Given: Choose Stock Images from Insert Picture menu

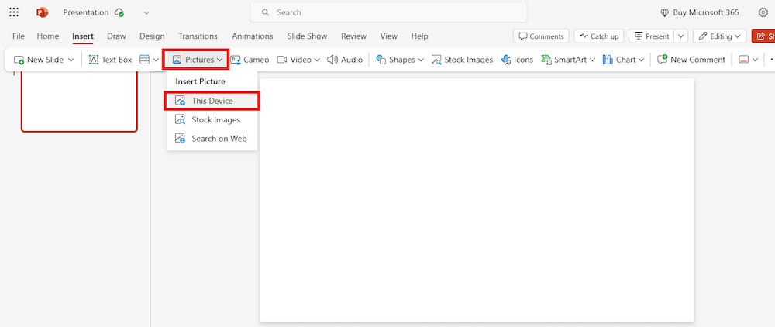Looking at the screenshot, I should click(x=212, y=119).
